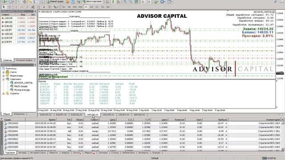
Task: Click the zoom in magnifier icon
Action: click(125, 2)
